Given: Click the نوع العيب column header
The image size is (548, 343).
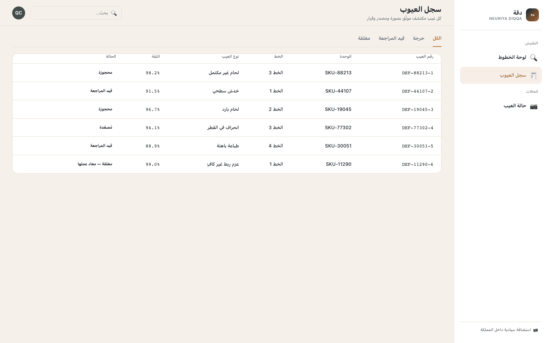Looking at the screenshot, I should point(230,56).
